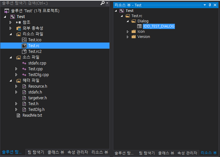Open 클래스 뷰 tab in Resource View panel

point(166,153)
